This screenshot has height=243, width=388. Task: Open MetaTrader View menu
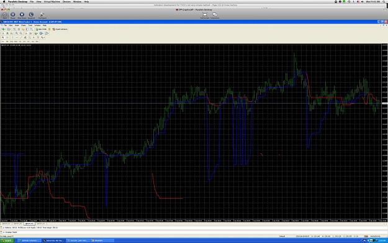[x=11, y=25]
